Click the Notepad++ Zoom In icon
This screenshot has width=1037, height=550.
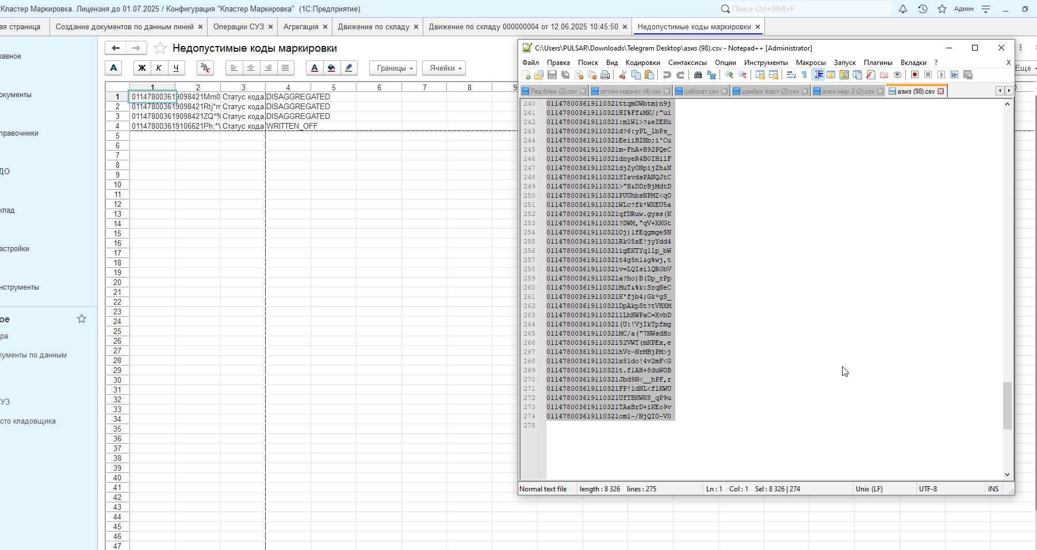729,75
